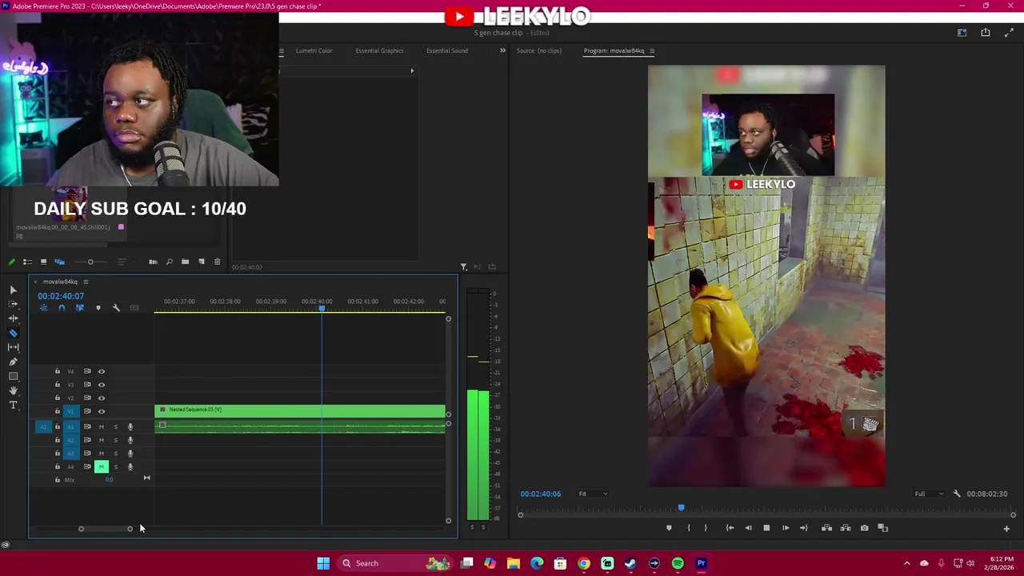The height and width of the screenshot is (576, 1024).
Task: Select the Type tool
Action: click(13, 405)
